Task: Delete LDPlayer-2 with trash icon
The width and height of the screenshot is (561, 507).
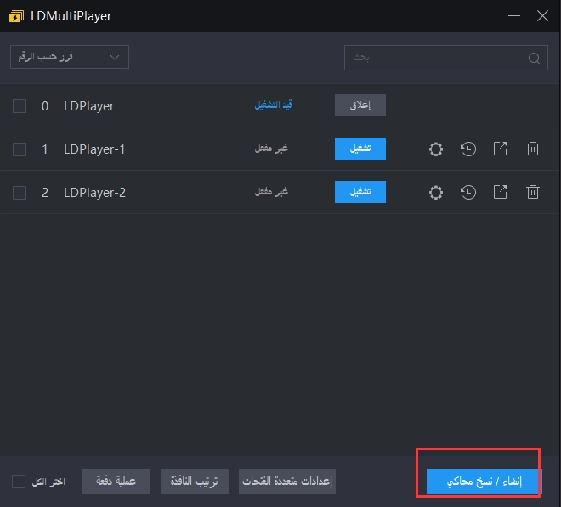Action: [x=533, y=192]
